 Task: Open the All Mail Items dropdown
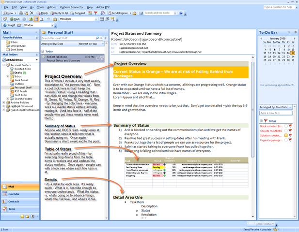click(37, 60)
